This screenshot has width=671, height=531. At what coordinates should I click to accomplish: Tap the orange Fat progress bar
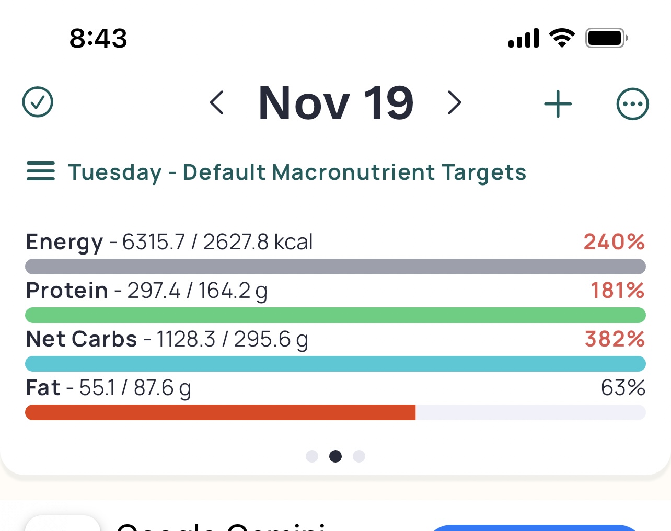pyautogui.click(x=221, y=412)
